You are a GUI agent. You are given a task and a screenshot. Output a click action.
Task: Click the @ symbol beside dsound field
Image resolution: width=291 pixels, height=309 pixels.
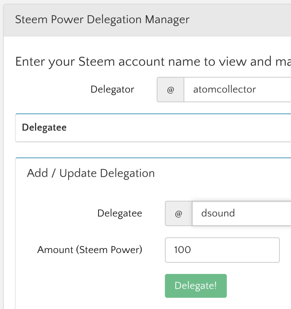(178, 213)
